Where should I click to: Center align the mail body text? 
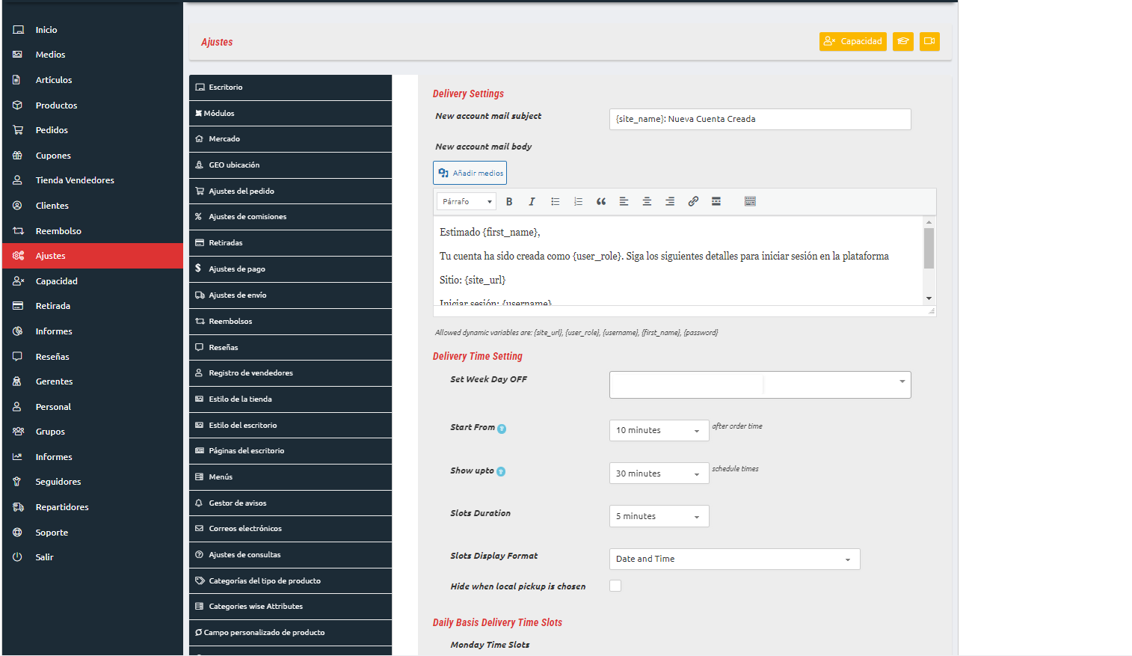pos(647,202)
